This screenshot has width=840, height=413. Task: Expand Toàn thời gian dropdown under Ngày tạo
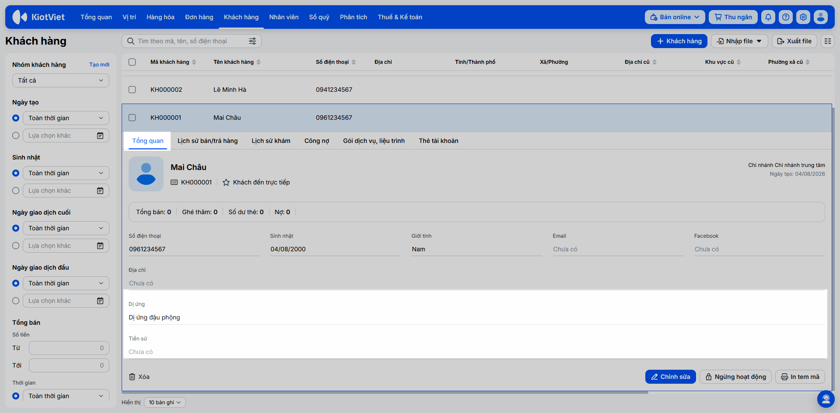pos(66,118)
